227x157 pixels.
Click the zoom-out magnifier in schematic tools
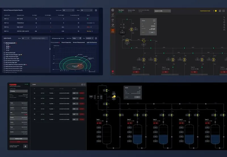point(224,27)
